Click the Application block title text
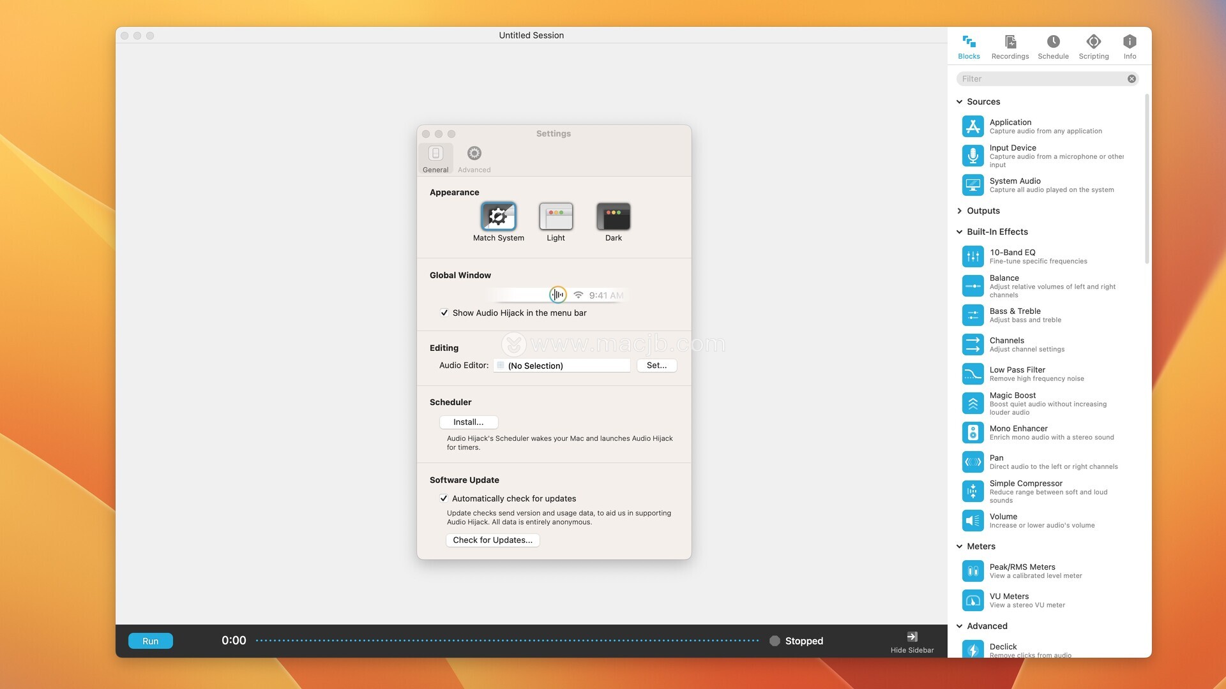Screen dimensions: 1226x689 click(x=1010, y=122)
